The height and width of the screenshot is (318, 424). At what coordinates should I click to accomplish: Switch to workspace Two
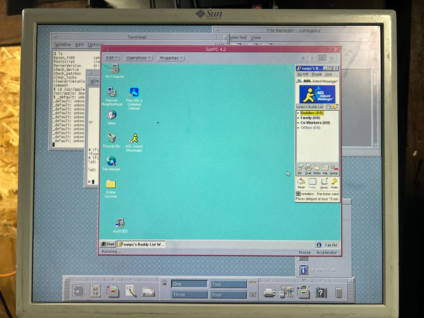pos(229,284)
